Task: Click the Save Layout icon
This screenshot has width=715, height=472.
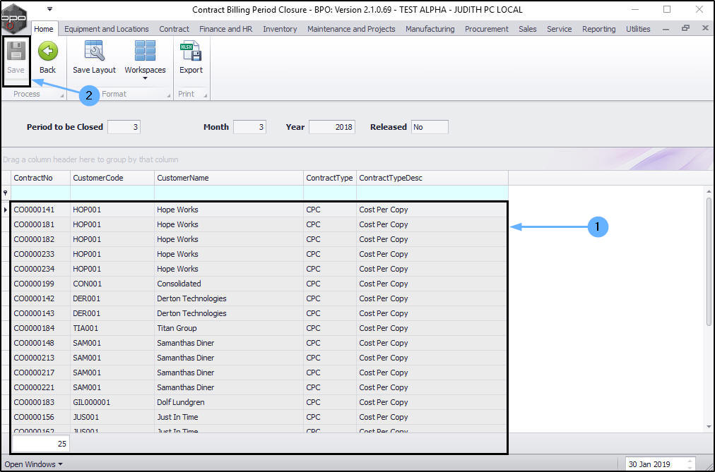Action: click(94, 52)
